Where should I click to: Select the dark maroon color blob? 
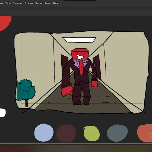66,133
